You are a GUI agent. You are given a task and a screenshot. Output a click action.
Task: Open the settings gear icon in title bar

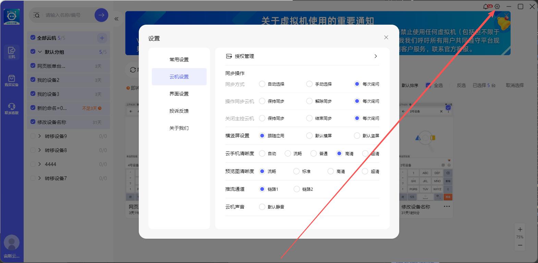click(497, 7)
